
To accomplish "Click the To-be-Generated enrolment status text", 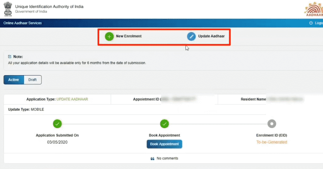I will point(272,142).
